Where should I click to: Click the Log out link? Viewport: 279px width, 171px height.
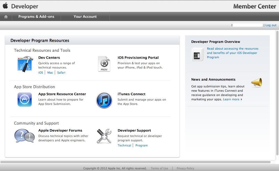click(x=271, y=25)
